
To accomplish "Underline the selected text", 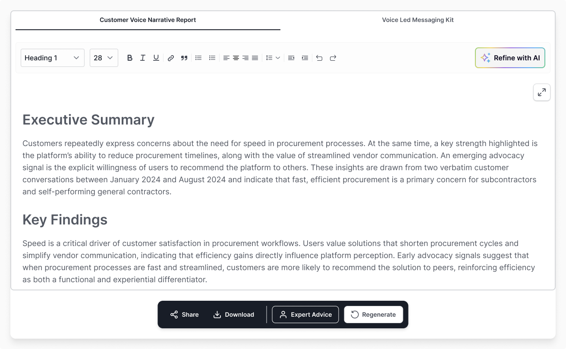I will pyautogui.click(x=156, y=57).
